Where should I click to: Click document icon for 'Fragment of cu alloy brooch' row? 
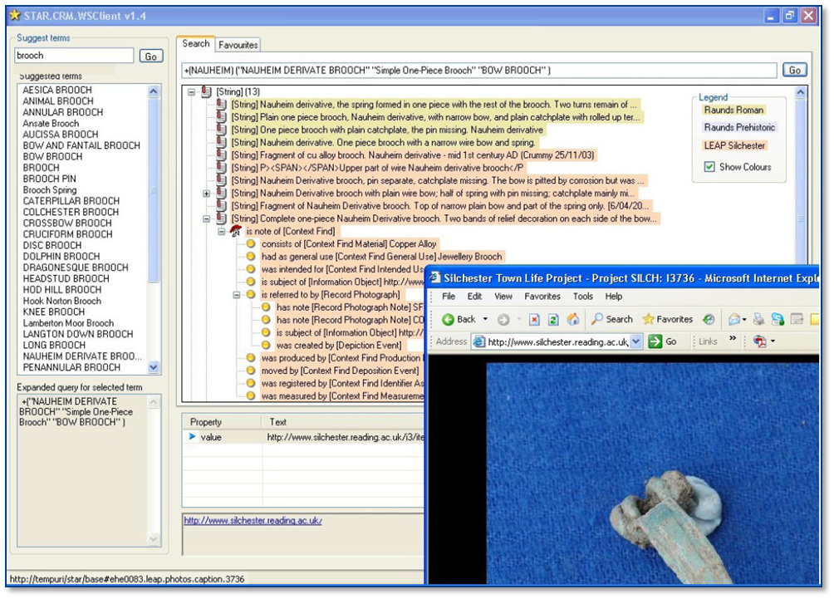(x=221, y=155)
